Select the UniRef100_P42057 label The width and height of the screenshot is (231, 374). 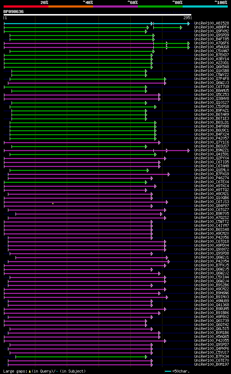coord(212,138)
